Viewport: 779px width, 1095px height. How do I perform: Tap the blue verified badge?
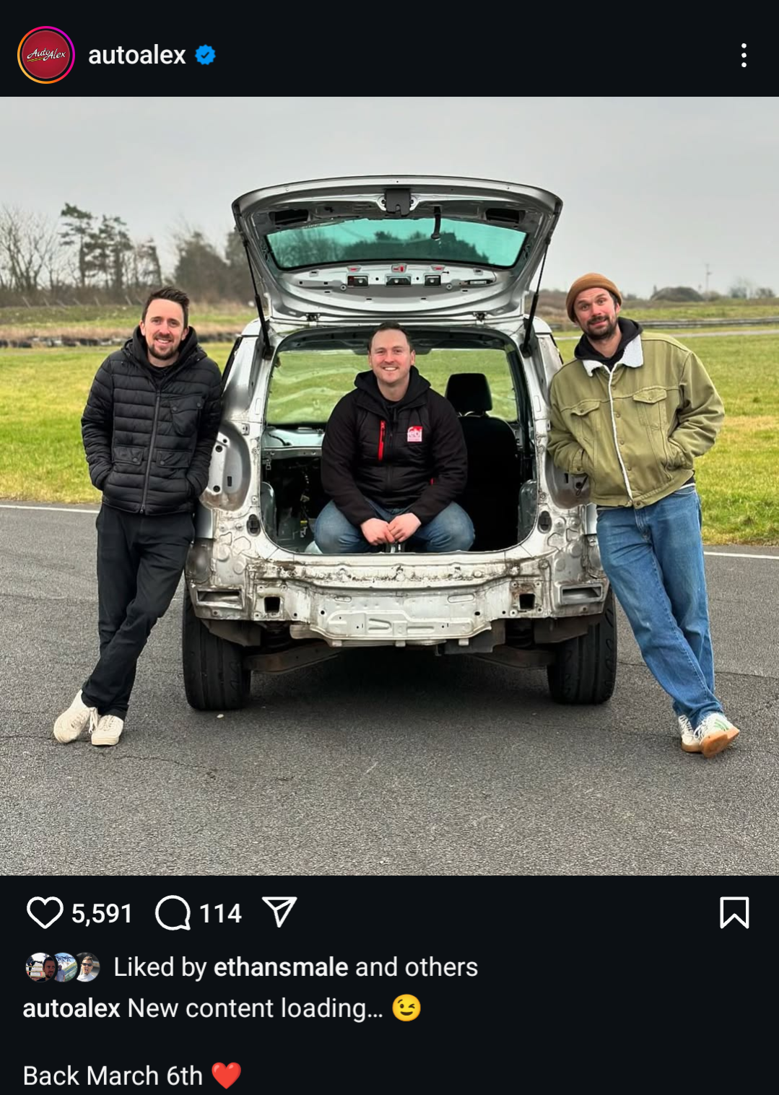pos(205,55)
